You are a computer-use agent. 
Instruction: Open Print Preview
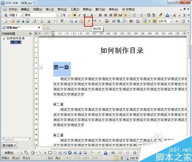41,21
